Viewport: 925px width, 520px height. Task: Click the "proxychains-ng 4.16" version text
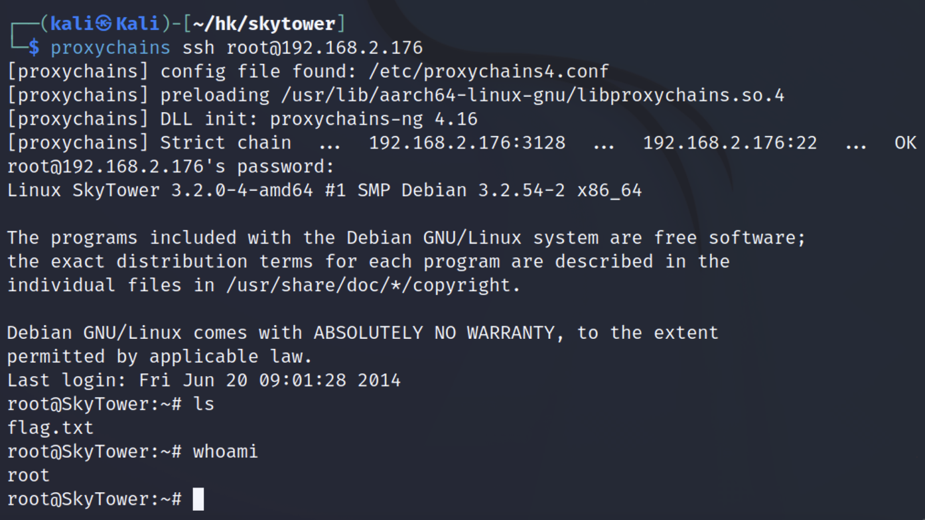[374, 119]
